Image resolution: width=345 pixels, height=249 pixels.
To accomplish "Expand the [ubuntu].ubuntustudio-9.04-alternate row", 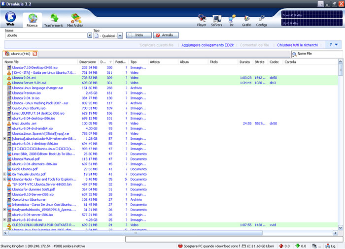I will [4, 138].
